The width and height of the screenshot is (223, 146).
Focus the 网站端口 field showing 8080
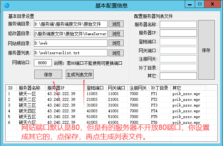[x=43, y=63]
